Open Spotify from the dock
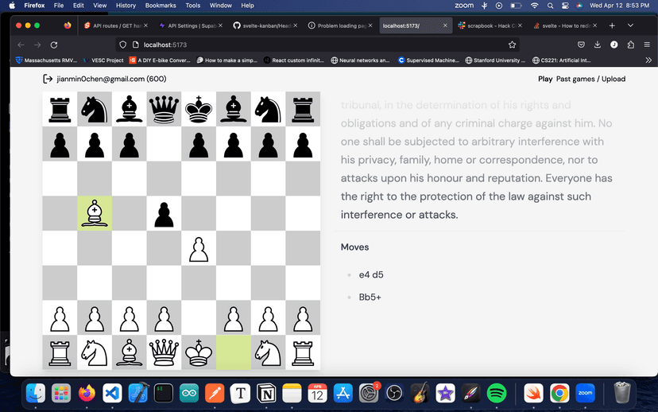658x412 pixels. coord(496,392)
